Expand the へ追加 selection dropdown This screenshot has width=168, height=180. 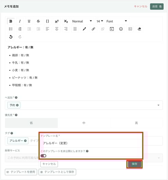(158, 105)
